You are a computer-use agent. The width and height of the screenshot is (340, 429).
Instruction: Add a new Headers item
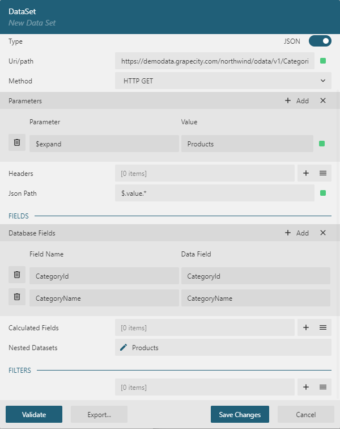(306, 174)
